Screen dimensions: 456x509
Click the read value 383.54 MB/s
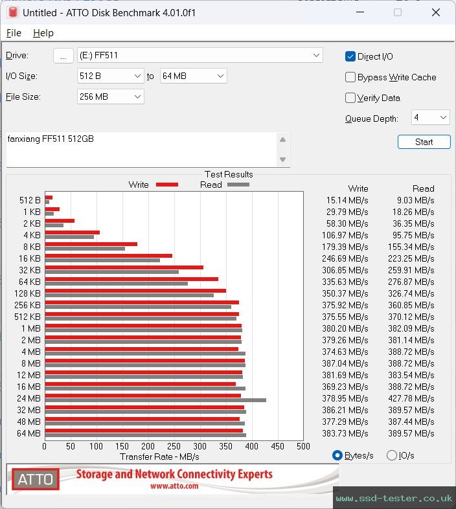411,375
